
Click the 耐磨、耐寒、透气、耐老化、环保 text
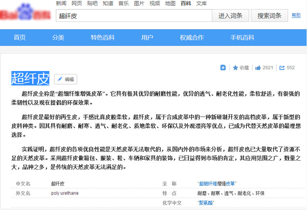[x=231, y=193]
